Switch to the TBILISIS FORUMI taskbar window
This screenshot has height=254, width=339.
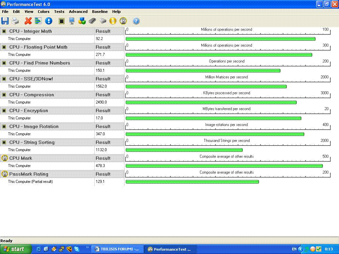coord(117,249)
